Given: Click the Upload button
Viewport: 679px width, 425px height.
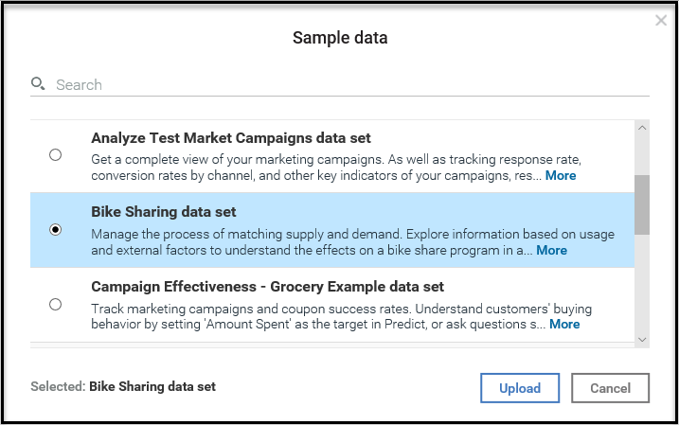Looking at the screenshot, I should coord(519,388).
